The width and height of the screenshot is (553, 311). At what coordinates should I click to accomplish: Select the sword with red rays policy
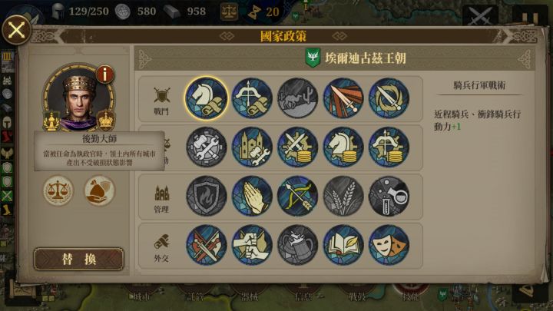point(343,98)
